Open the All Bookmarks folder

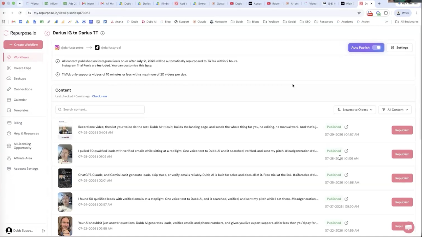[x=407, y=22]
